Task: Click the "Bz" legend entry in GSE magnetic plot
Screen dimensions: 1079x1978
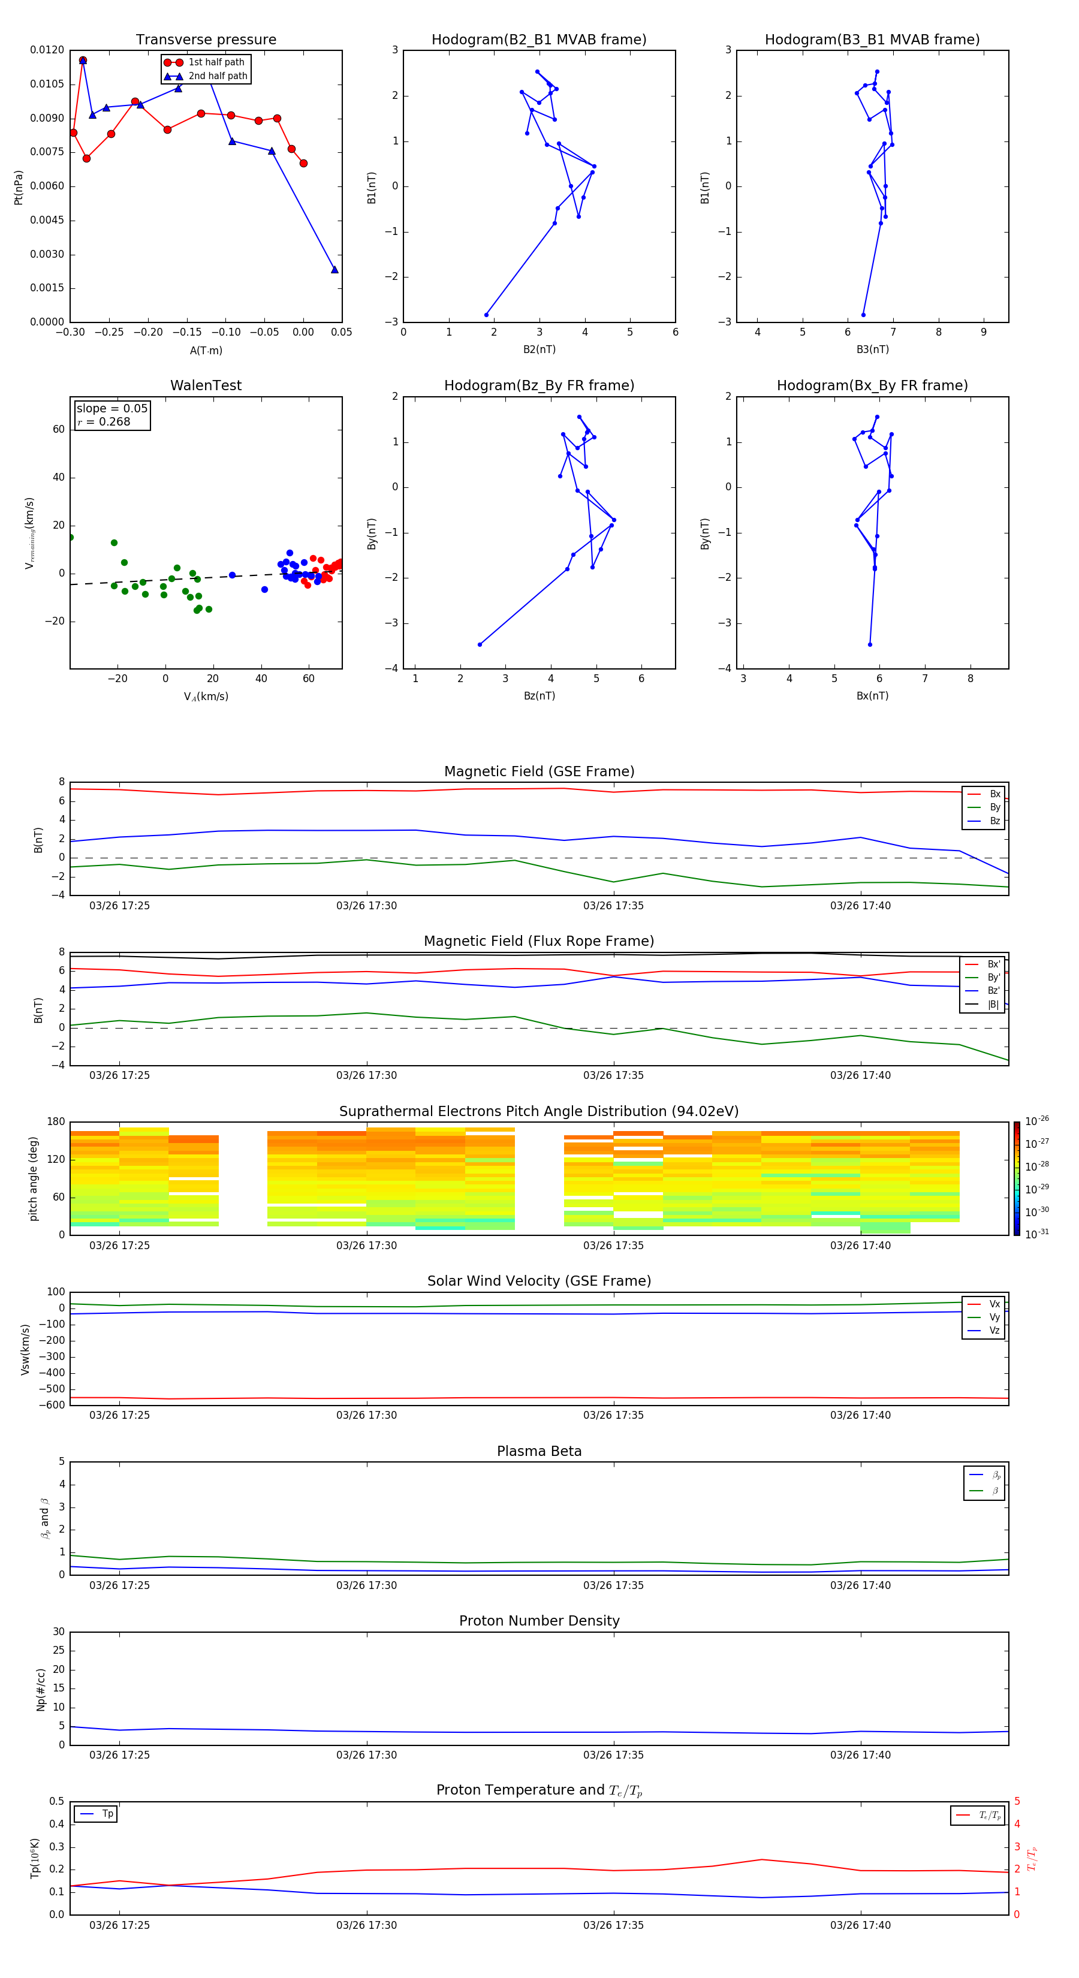Action: (x=984, y=821)
